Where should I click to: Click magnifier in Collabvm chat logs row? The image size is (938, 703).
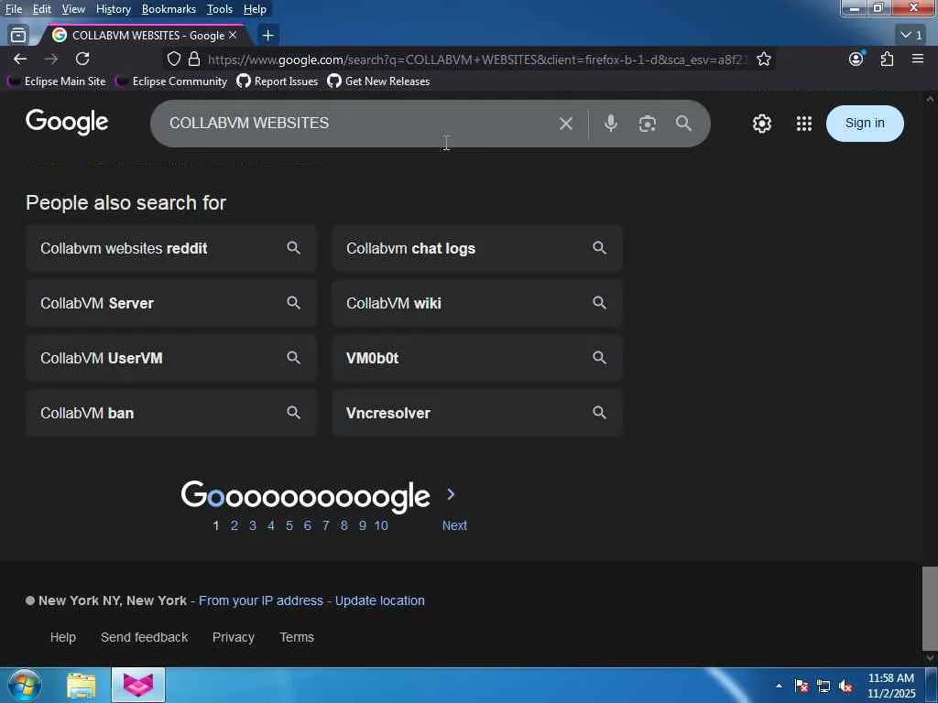point(599,247)
